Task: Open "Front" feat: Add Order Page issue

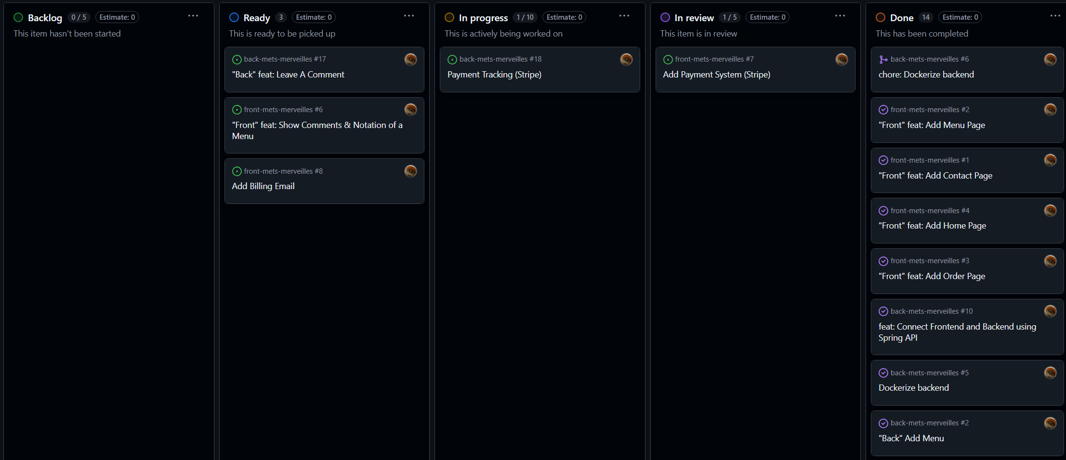Action: coord(932,276)
